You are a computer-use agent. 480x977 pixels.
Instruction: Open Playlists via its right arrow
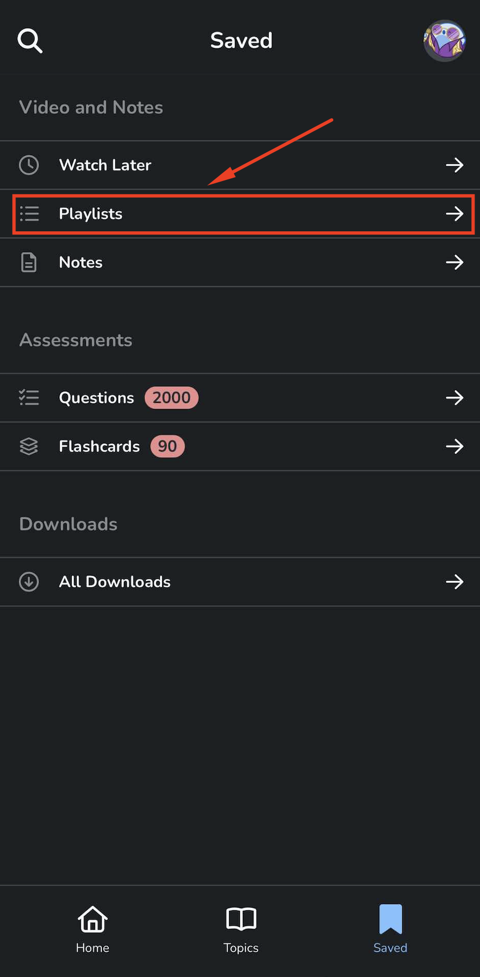click(455, 214)
